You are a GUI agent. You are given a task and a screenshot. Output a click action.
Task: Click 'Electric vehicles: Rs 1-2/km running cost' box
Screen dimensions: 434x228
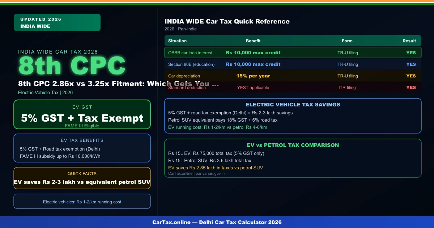point(82,201)
